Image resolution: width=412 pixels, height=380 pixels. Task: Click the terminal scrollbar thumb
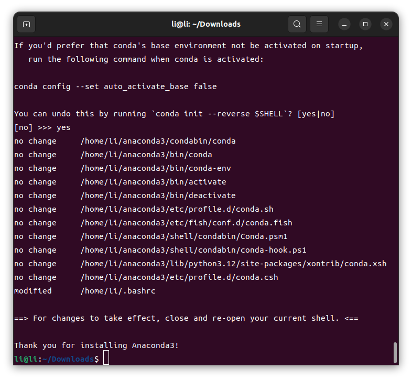click(395, 352)
